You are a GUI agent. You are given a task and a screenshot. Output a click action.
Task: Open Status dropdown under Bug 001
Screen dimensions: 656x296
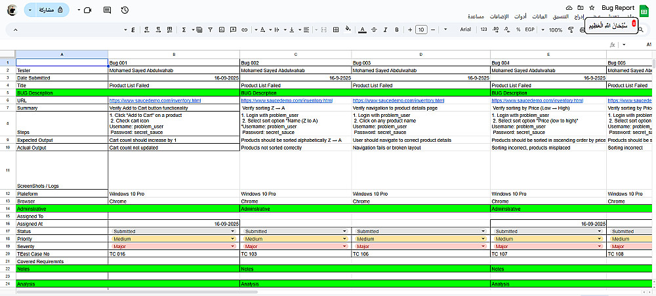[174, 231]
